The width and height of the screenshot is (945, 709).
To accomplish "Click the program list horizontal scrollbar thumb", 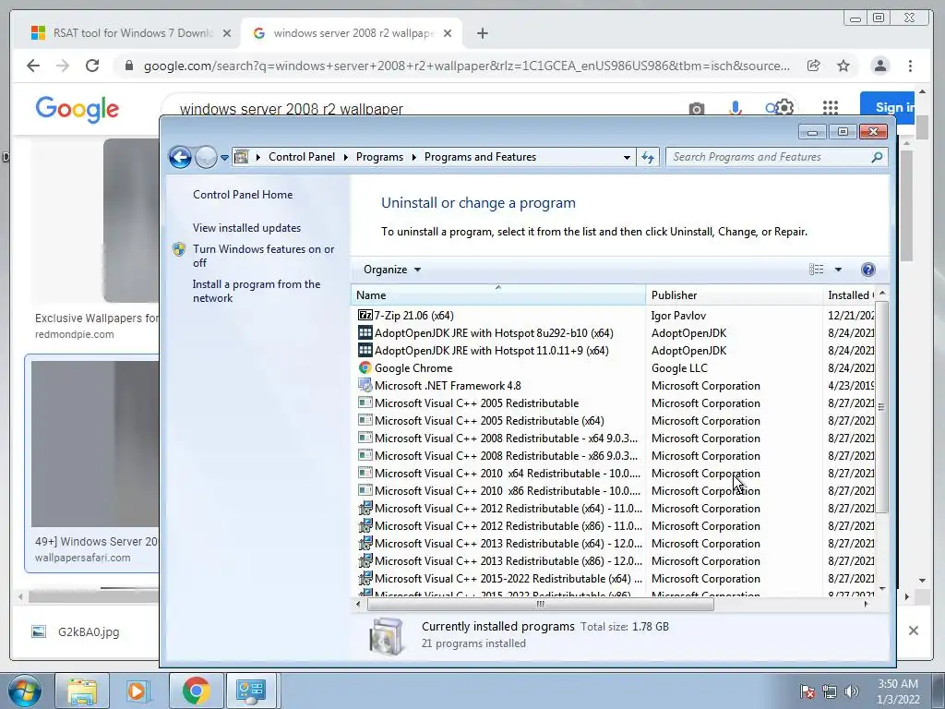I will 540,604.
